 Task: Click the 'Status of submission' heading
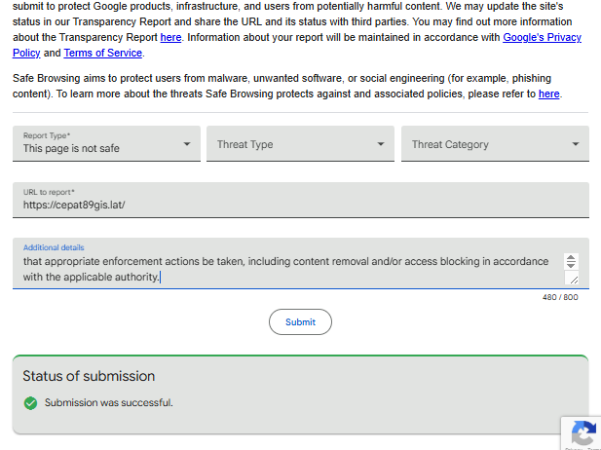point(89,376)
